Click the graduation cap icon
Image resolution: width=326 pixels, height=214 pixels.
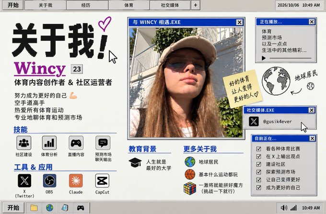[x=135, y=162]
